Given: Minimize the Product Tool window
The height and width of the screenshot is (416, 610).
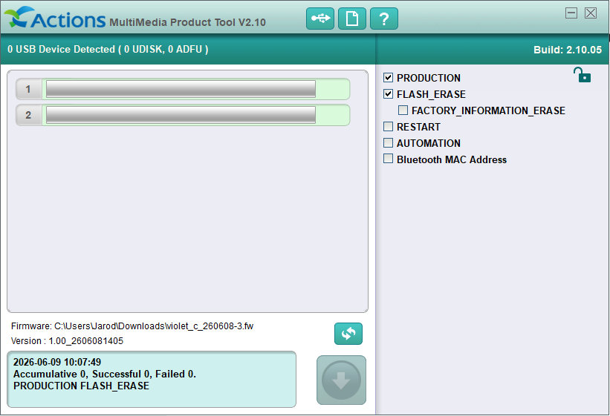Looking at the screenshot, I should pos(571,13).
